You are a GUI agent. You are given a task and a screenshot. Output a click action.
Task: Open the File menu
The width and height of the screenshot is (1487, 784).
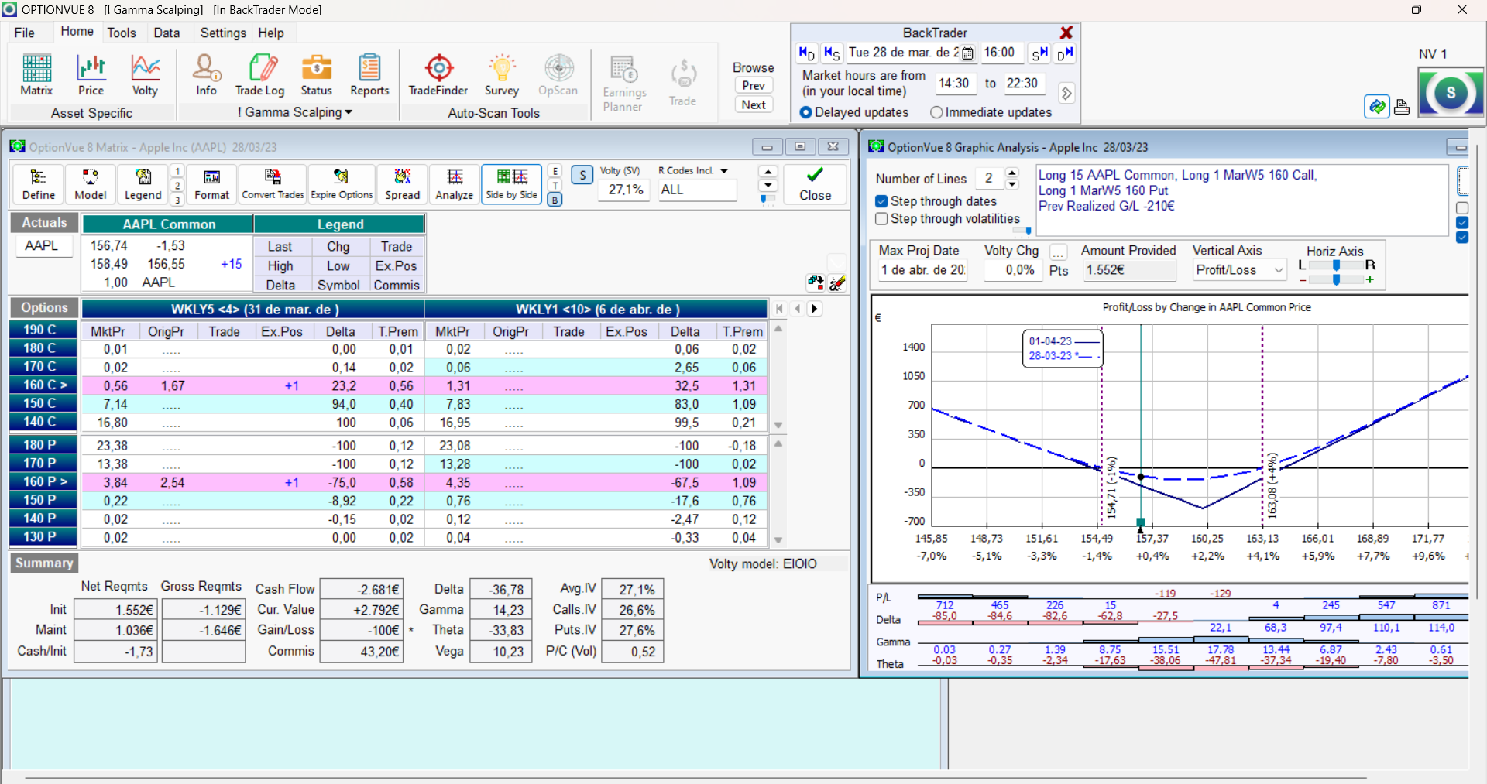[25, 33]
